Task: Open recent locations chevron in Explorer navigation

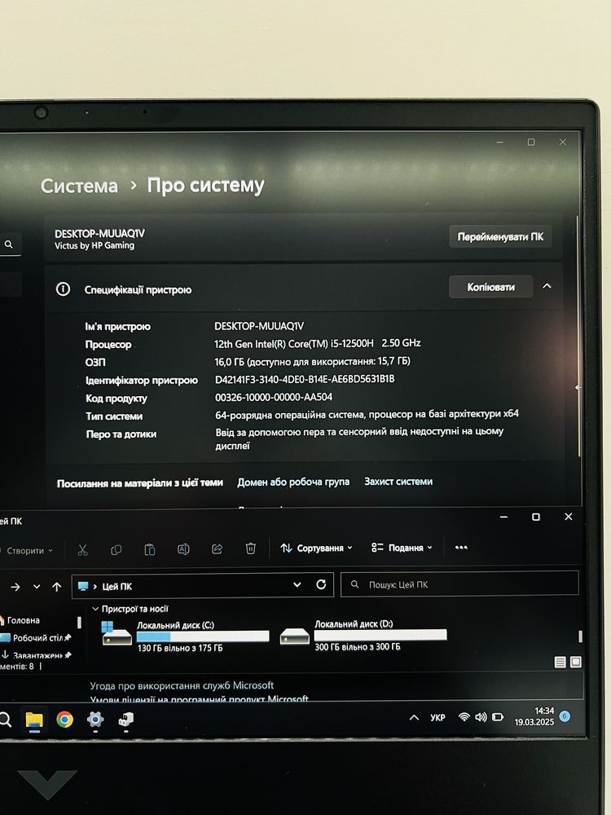Action: tap(37, 586)
